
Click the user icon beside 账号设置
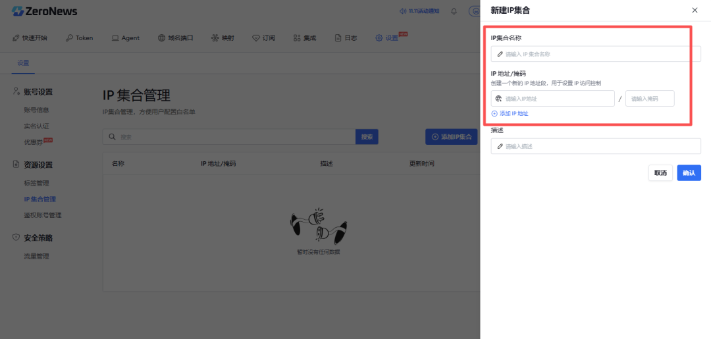pyautogui.click(x=16, y=91)
